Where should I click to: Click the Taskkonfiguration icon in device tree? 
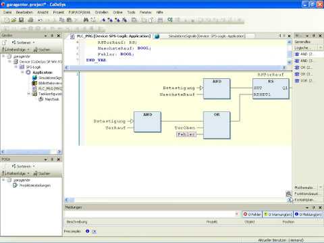pyautogui.click(x=34, y=94)
